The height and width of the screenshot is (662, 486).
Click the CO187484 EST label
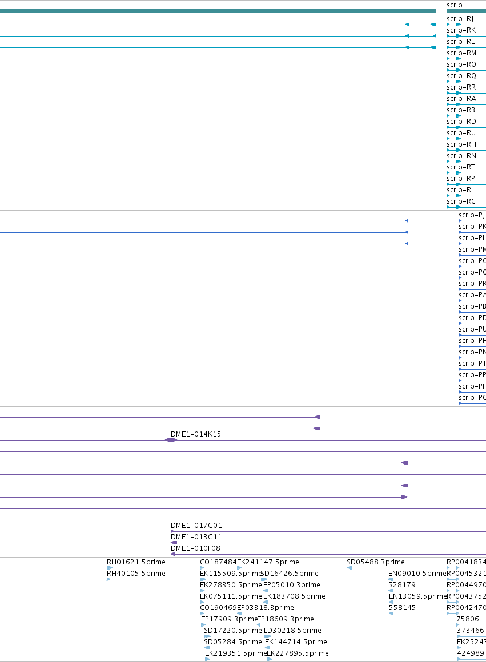(218, 562)
